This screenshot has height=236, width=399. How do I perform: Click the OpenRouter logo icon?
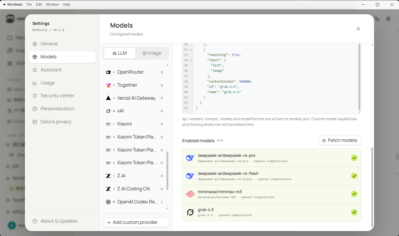pyautogui.click(x=108, y=72)
